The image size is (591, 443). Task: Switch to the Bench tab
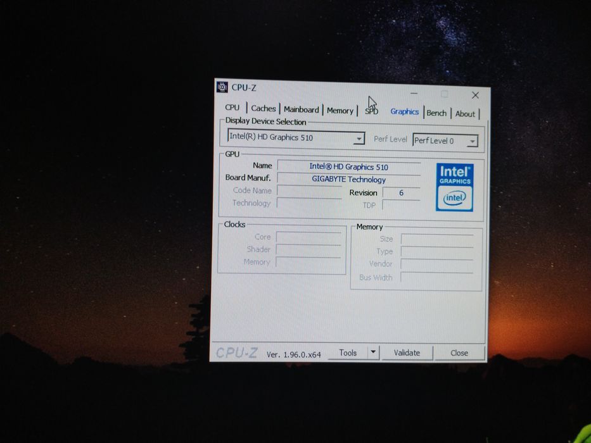click(x=436, y=113)
